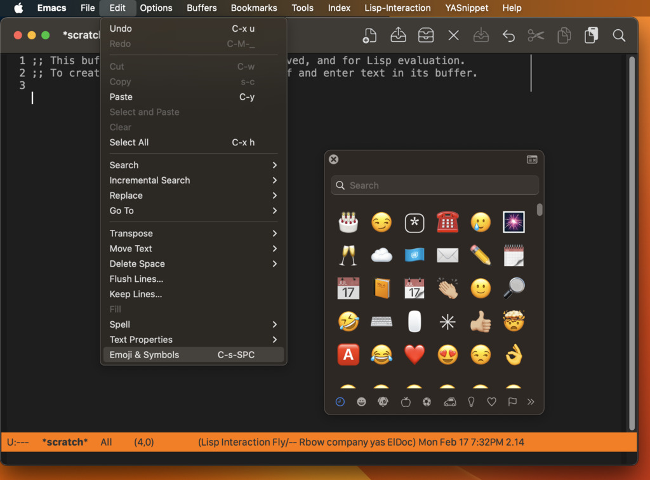Image resolution: width=650 pixels, height=480 pixels.
Task: Click the magnifier search icon in Emacs toolbar
Action: click(x=619, y=36)
